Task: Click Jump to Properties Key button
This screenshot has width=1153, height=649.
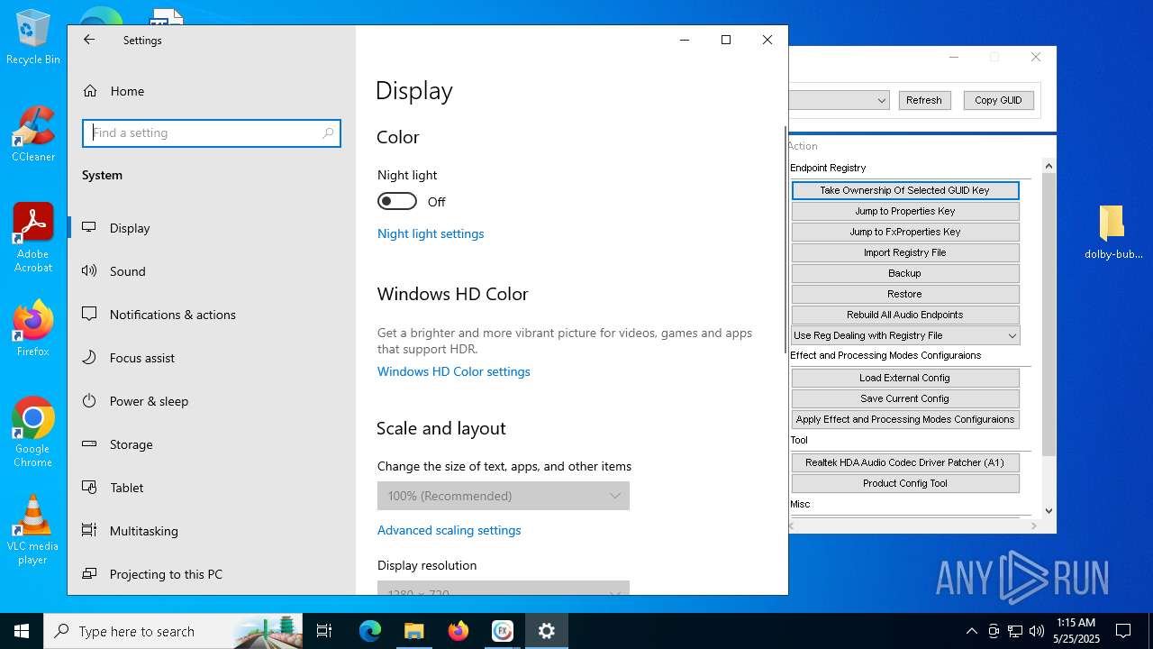Action: (905, 211)
